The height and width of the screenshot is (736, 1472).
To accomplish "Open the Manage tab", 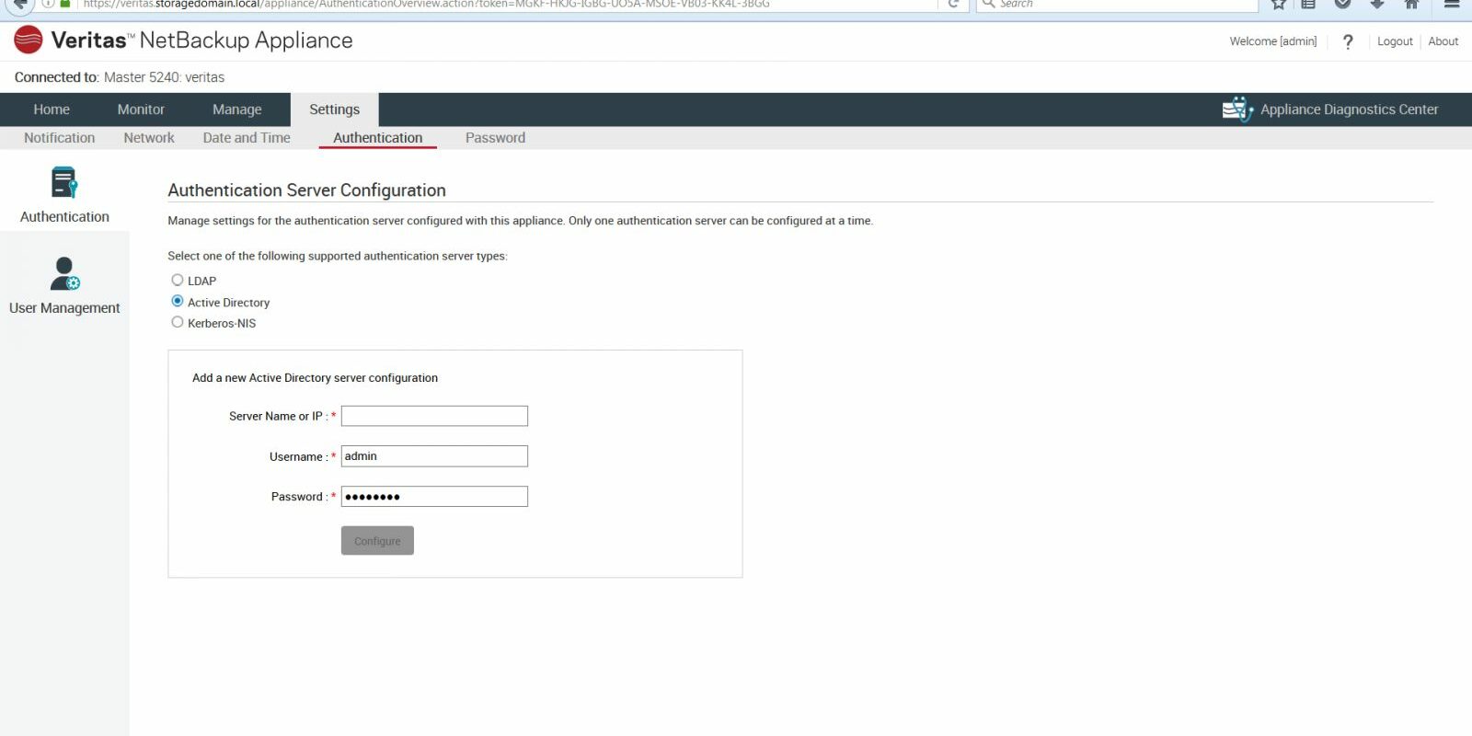I will [x=237, y=109].
